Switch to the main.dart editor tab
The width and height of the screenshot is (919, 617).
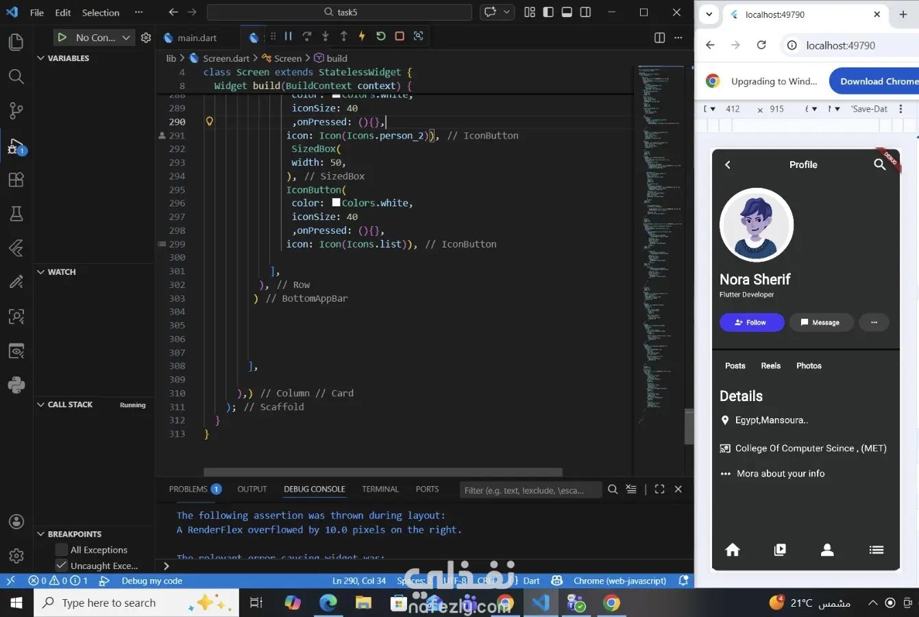tap(197, 38)
